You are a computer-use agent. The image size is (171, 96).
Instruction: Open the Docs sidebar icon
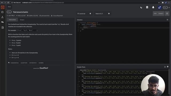(3, 27)
